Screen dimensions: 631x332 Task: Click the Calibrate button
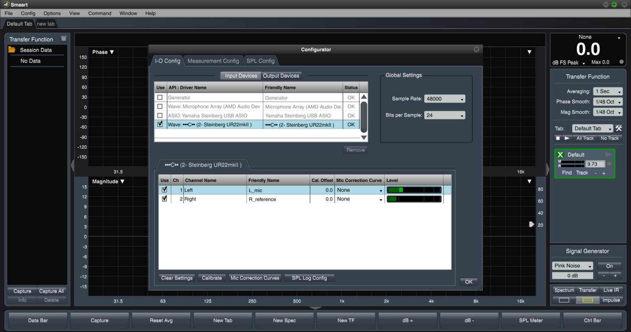pyautogui.click(x=212, y=278)
